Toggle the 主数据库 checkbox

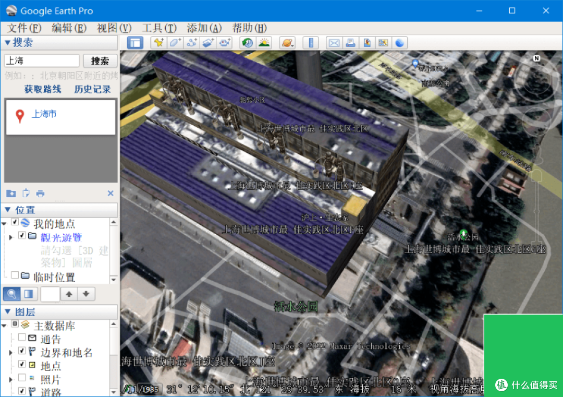(x=15, y=324)
